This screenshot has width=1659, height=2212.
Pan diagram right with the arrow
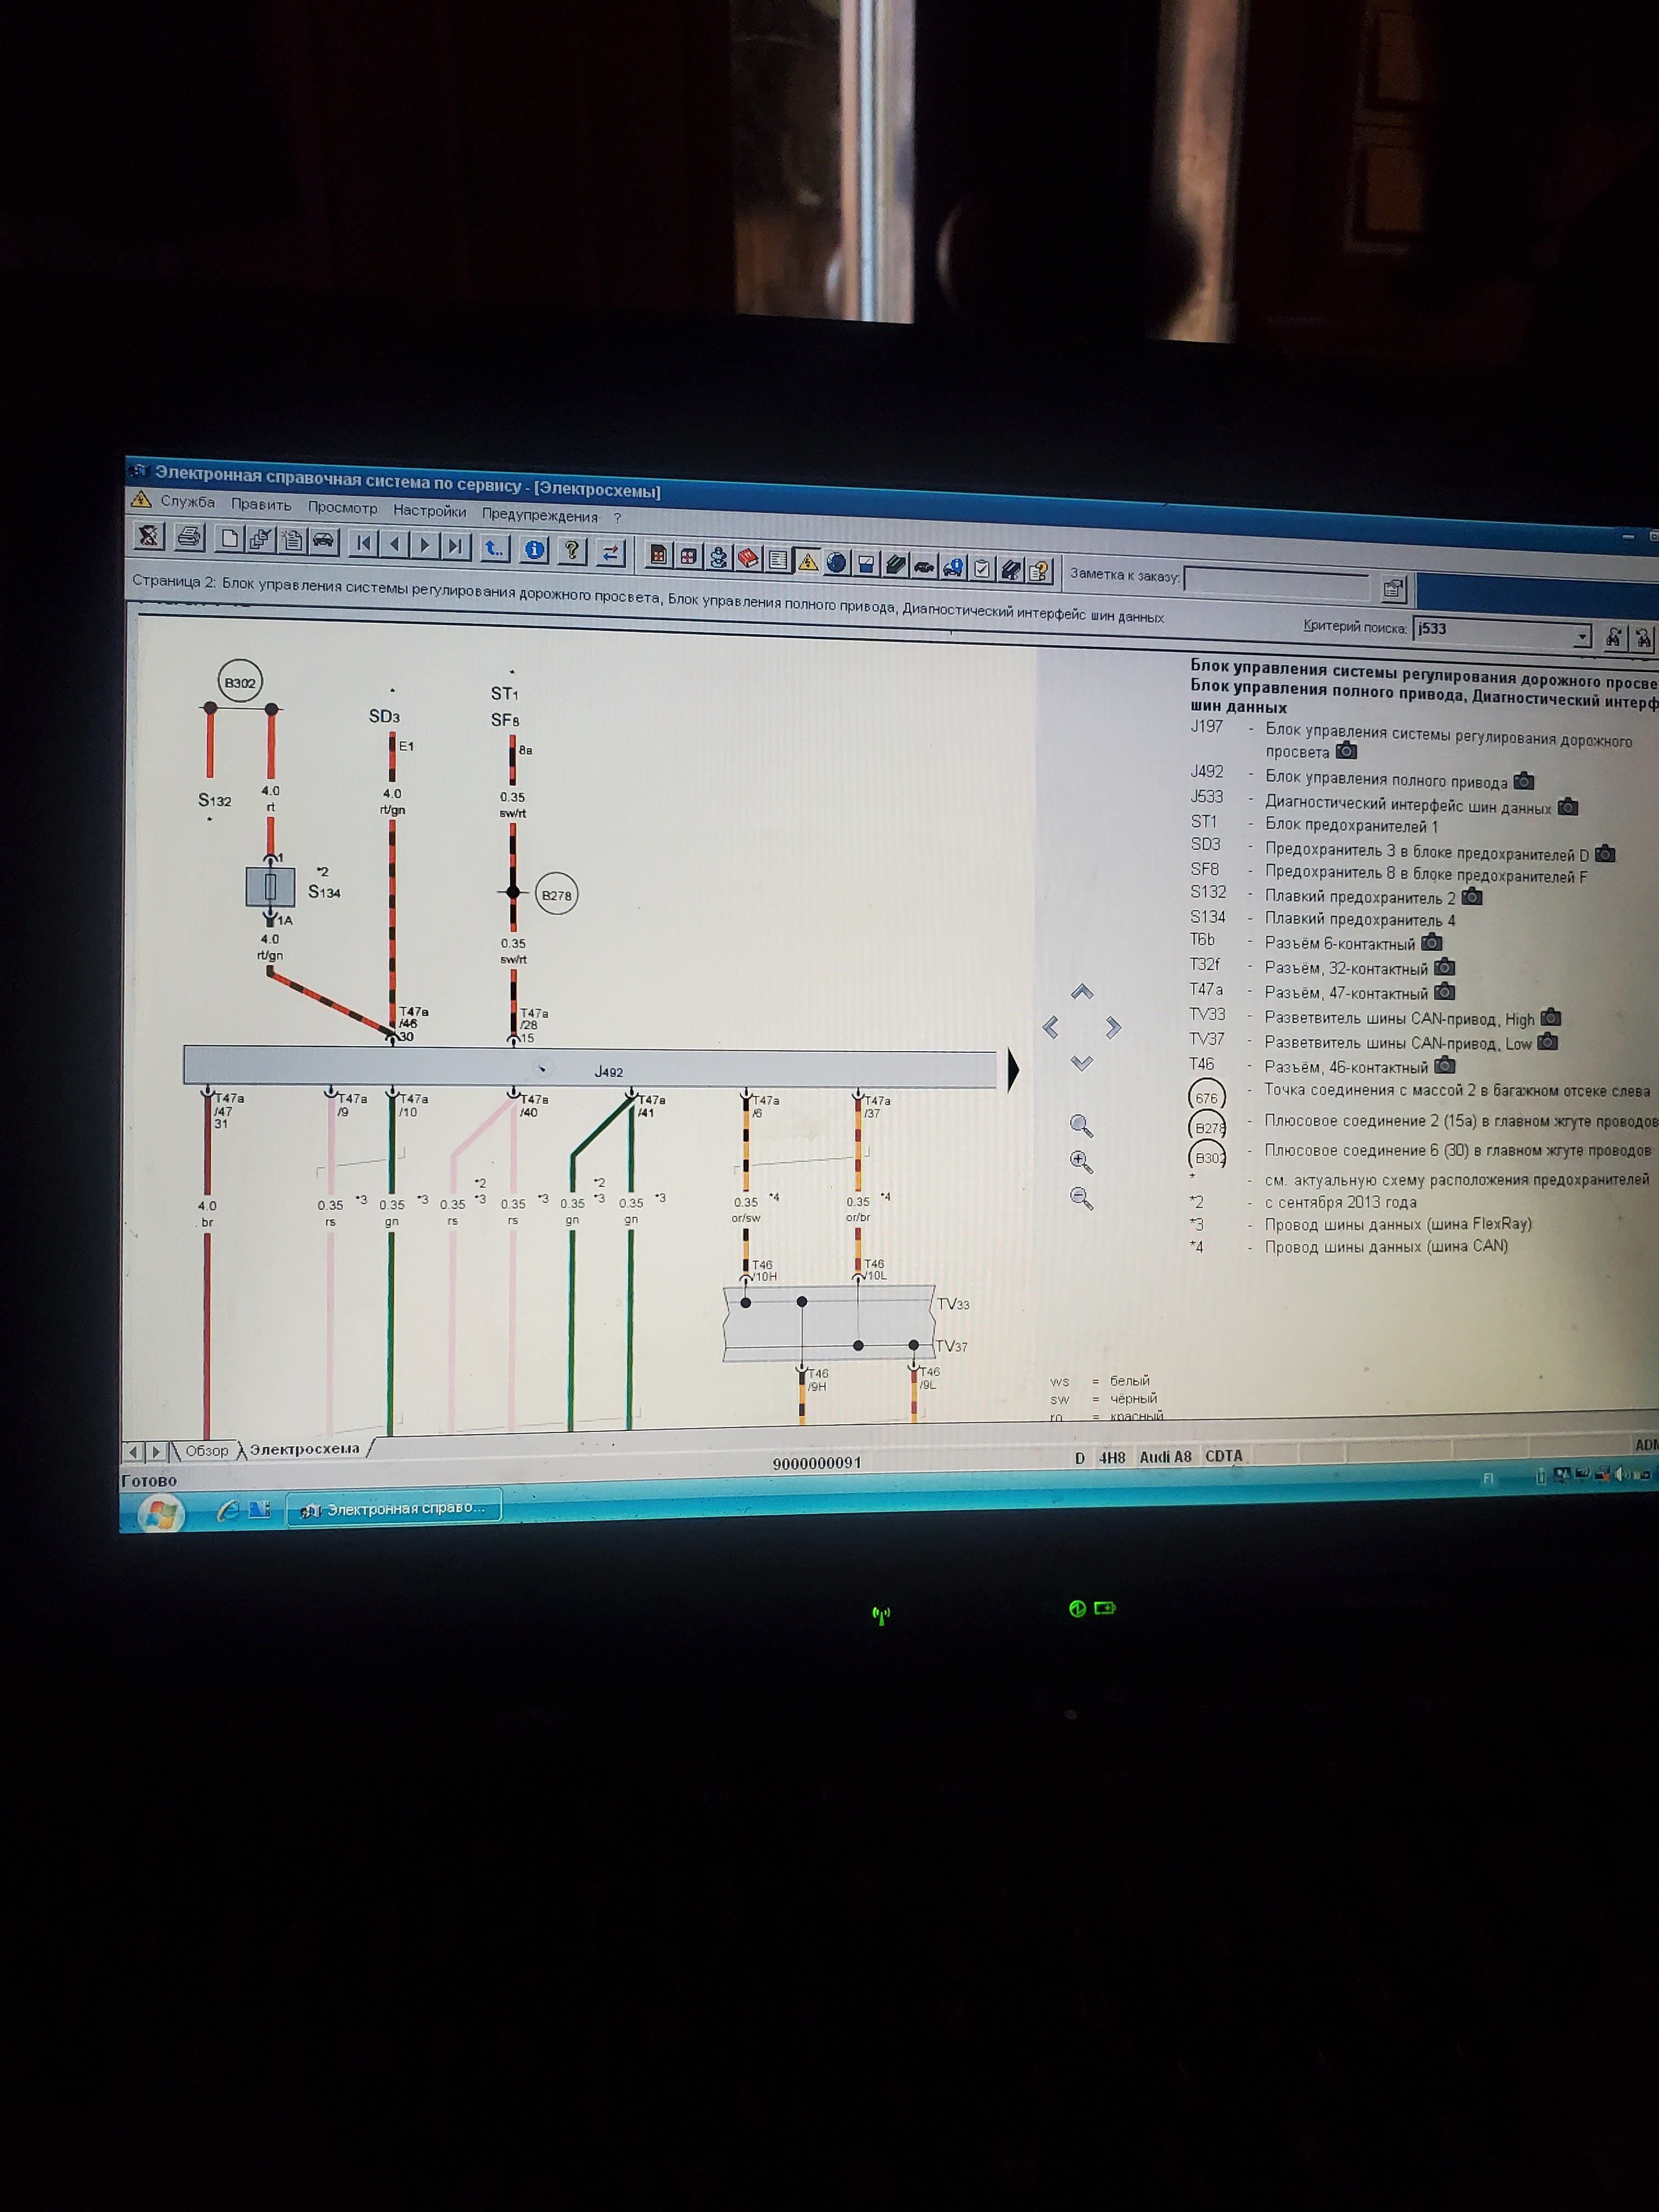point(1114,1027)
